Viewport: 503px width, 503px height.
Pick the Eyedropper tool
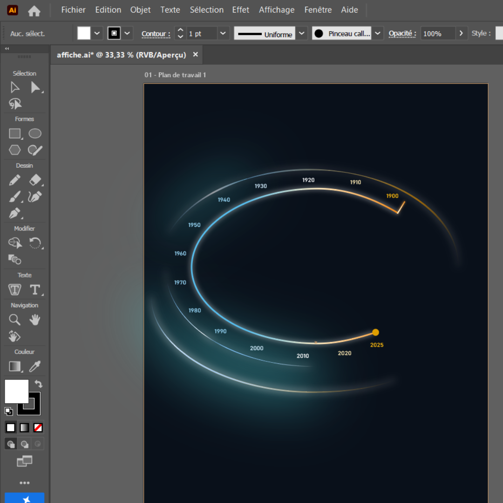pos(35,367)
